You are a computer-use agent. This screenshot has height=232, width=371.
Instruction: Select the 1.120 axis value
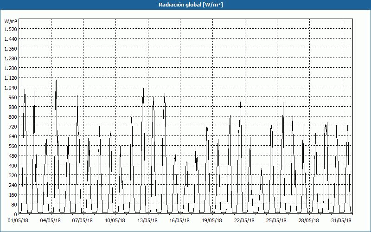(x=11, y=77)
